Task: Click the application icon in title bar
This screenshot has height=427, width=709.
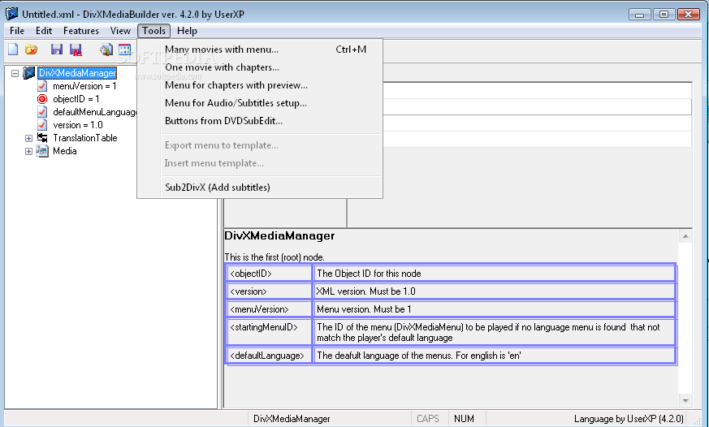Action: click(x=12, y=14)
